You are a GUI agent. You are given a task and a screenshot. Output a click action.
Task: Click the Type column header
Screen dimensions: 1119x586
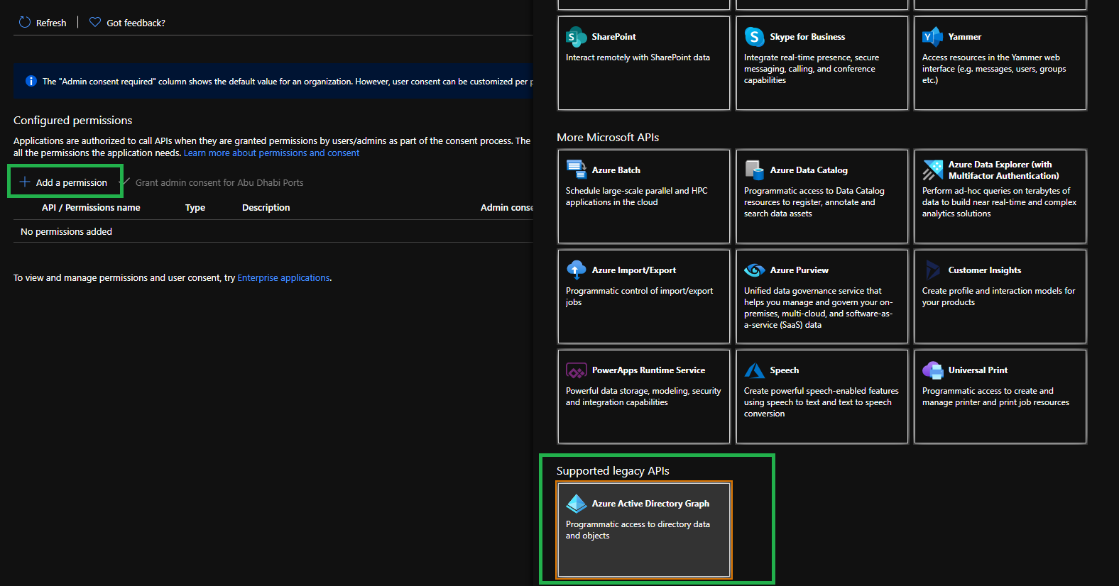[195, 207]
